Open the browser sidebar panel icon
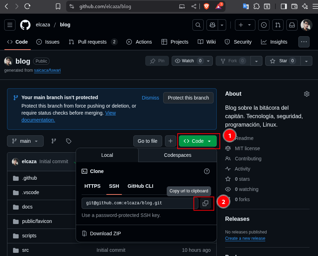This screenshot has width=318, height=256. click(x=284, y=6)
